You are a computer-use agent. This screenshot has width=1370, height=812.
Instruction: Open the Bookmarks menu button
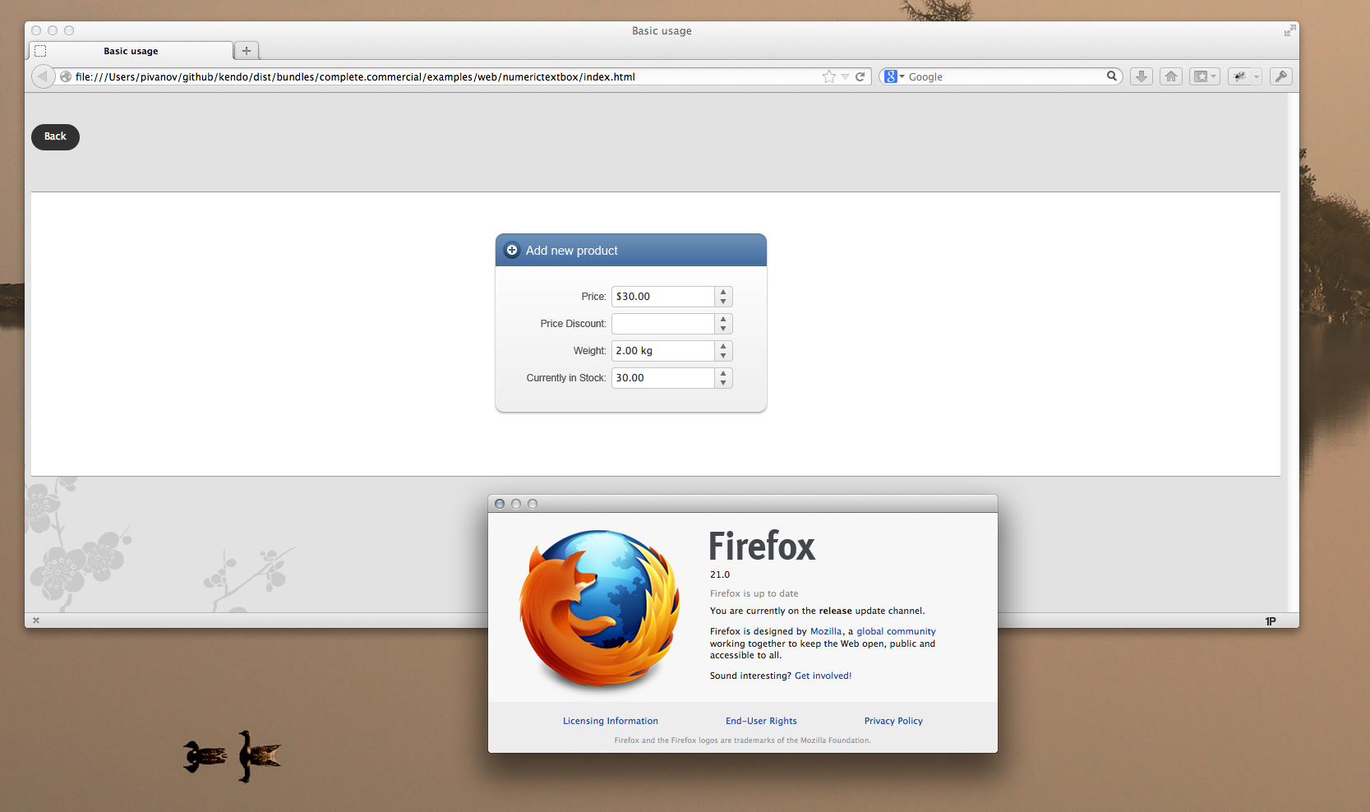click(1205, 76)
